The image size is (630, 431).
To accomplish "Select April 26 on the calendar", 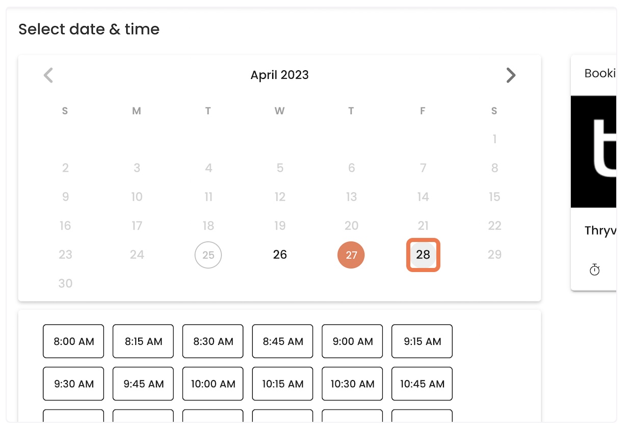I will 280,255.
